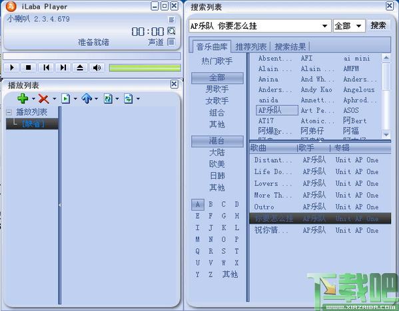Open the up arrow dropdown arrow
Viewport: 399px width, 311px height.
tap(96, 98)
